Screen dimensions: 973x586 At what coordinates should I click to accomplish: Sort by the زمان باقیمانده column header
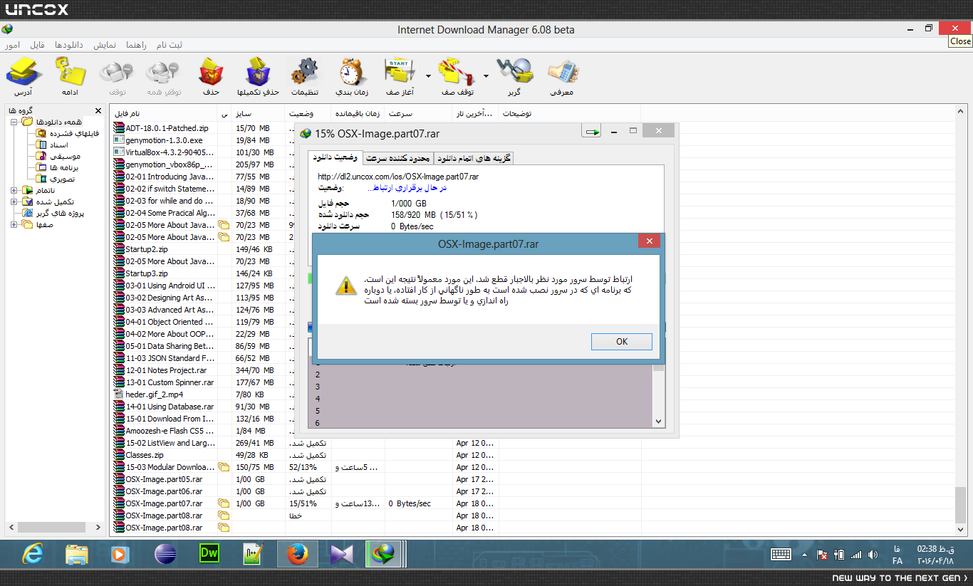(358, 113)
